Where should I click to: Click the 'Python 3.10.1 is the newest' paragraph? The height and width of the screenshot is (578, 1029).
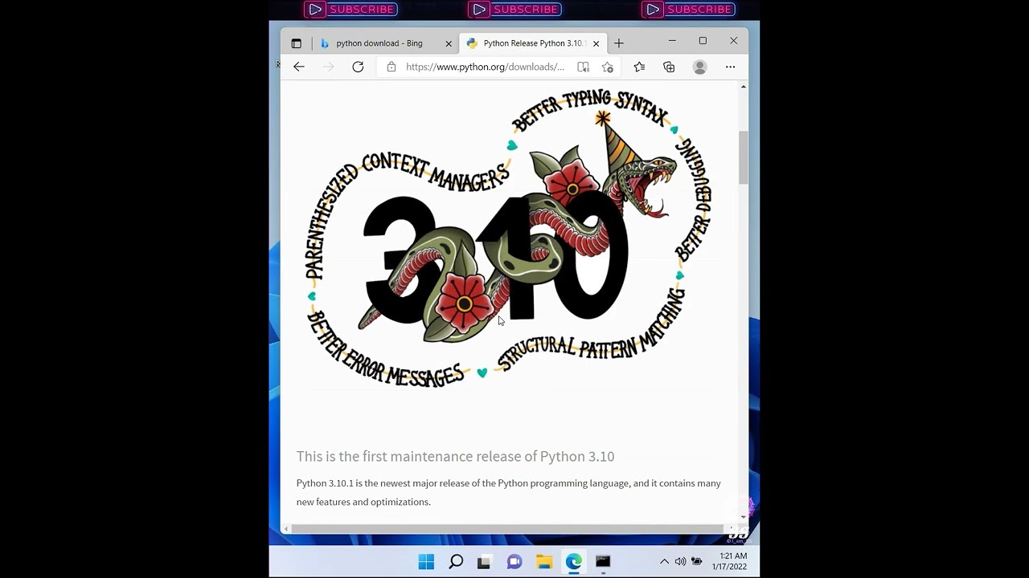point(508,492)
